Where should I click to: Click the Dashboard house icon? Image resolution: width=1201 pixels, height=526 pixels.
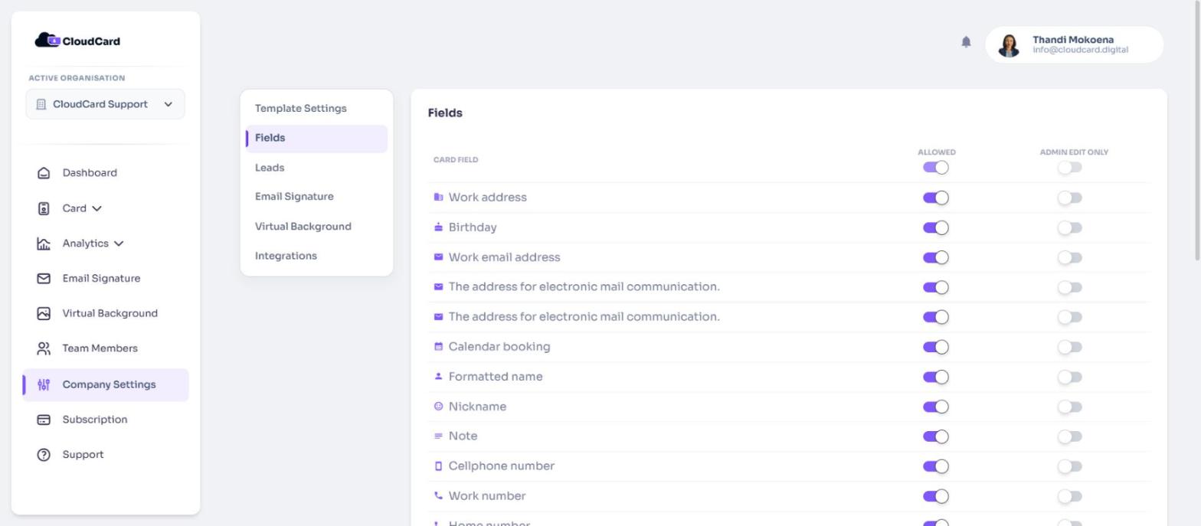point(44,173)
